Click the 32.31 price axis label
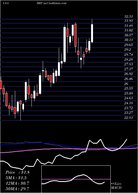This screenshot has width=138, height=193. pos(129,16)
